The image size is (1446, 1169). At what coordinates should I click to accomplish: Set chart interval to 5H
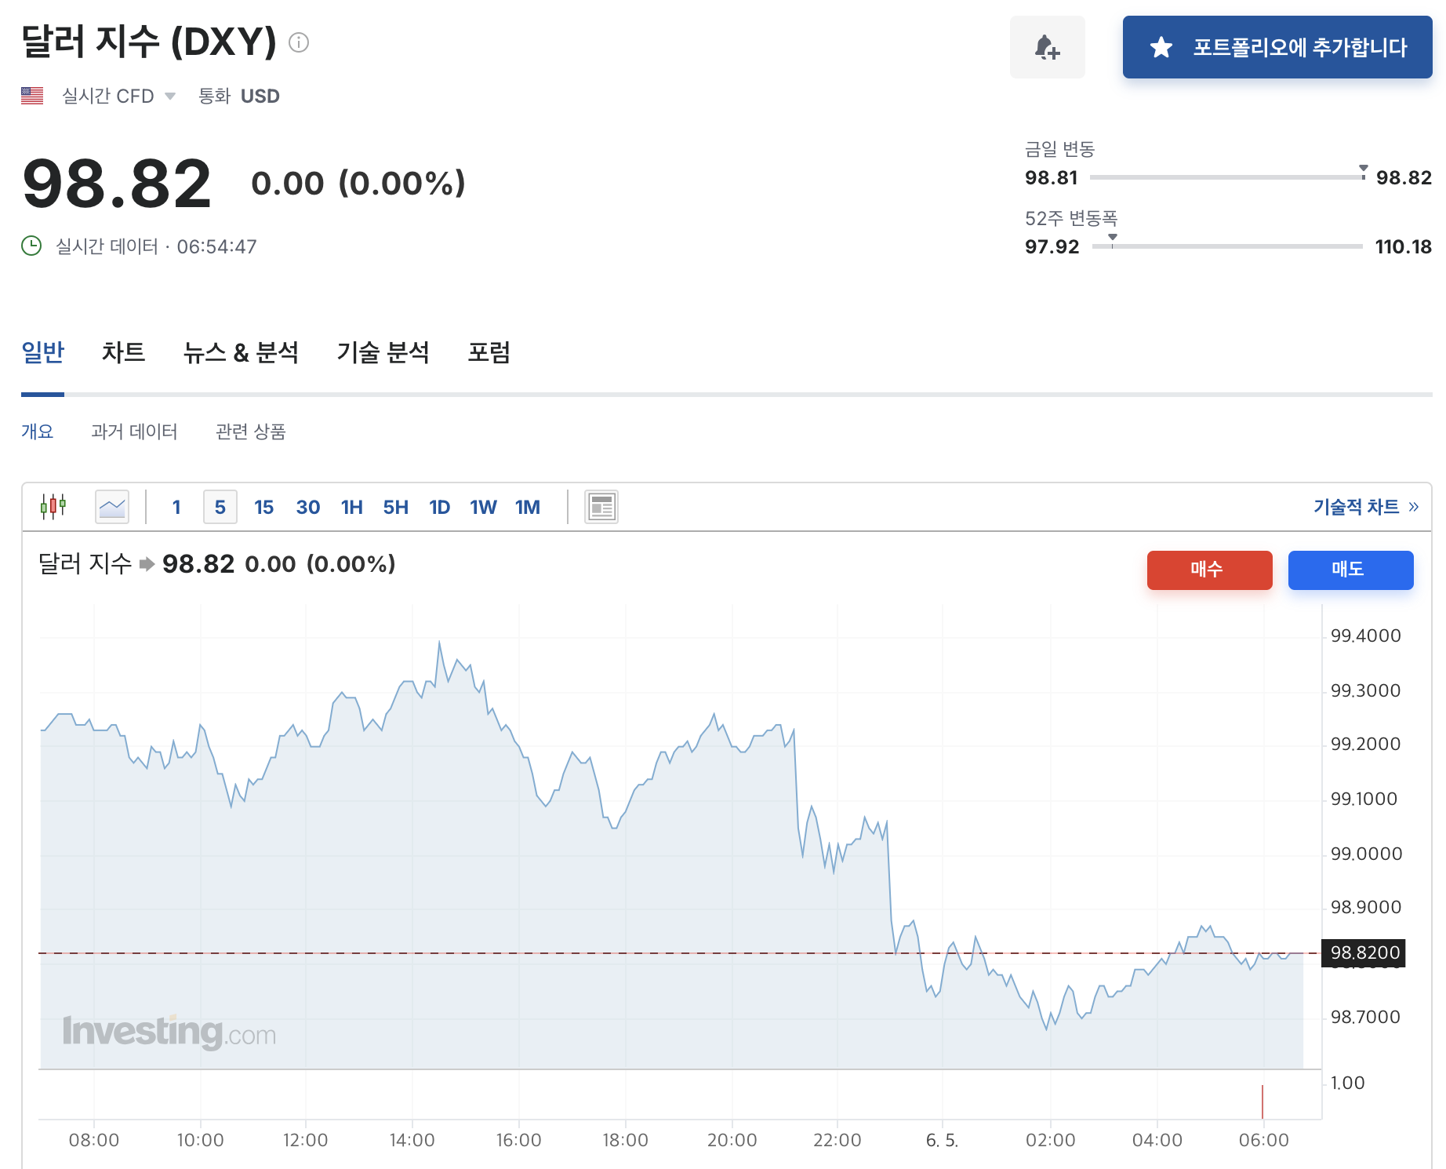pos(395,507)
